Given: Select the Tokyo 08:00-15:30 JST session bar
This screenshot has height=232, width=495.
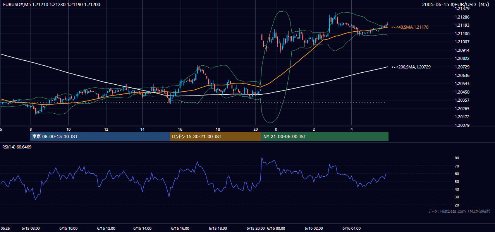Looking at the screenshot, I should click(100, 136).
